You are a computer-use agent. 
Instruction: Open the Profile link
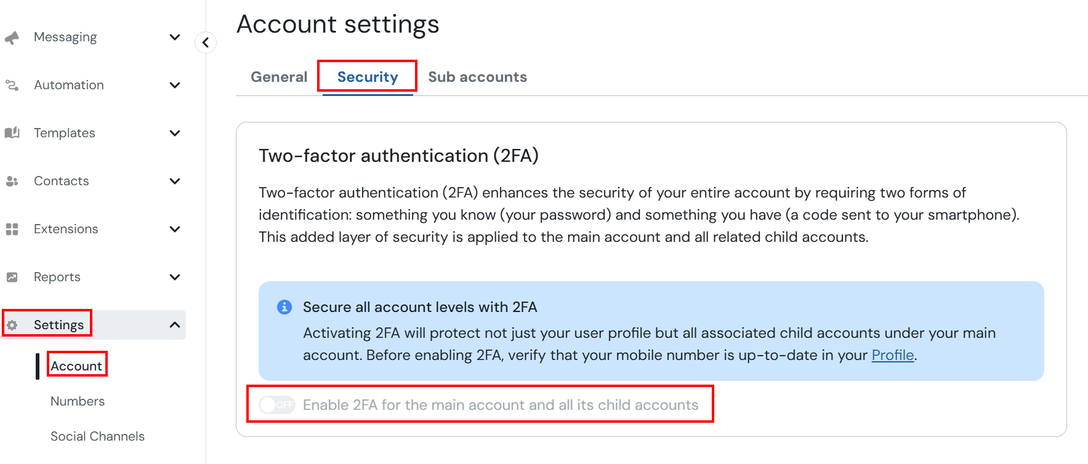[x=892, y=355]
